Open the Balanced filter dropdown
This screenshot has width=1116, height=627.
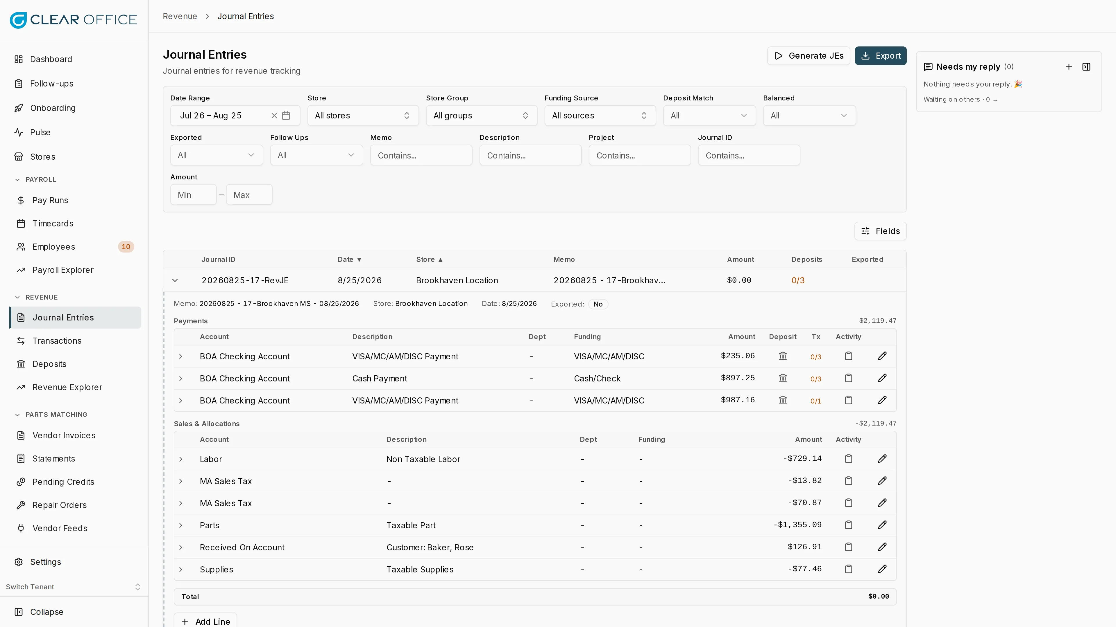[809, 116]
